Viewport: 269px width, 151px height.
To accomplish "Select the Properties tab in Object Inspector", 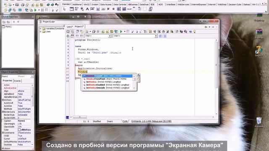I will click(8, 81).
